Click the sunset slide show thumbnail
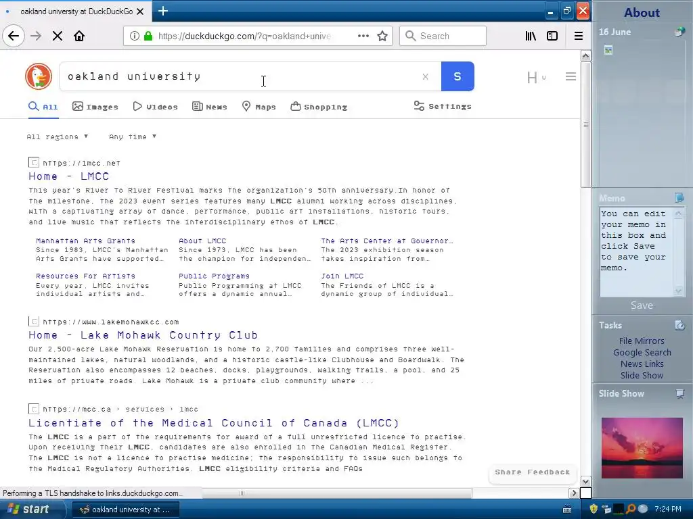693x519 pixels. pos(642,448)
